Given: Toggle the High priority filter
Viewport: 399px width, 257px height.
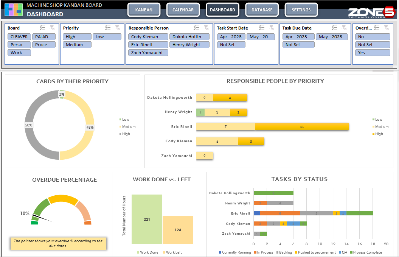Looking at the screenshot, I should tap(76, 36).
